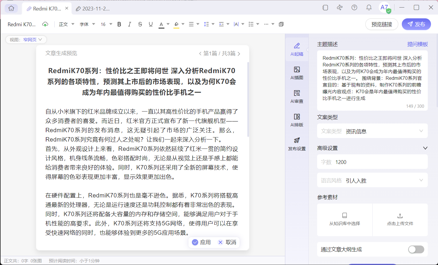Open the notification bell
This screenshot has width=438, height=265.
pos(369,8)
